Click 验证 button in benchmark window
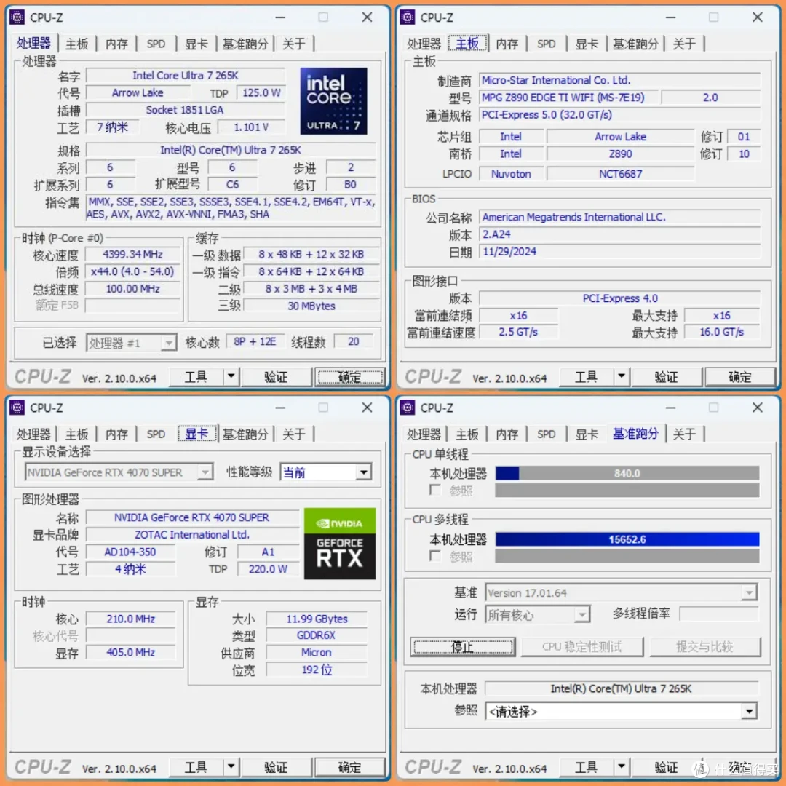Viewport: 786px width, 786px height. 666,766
